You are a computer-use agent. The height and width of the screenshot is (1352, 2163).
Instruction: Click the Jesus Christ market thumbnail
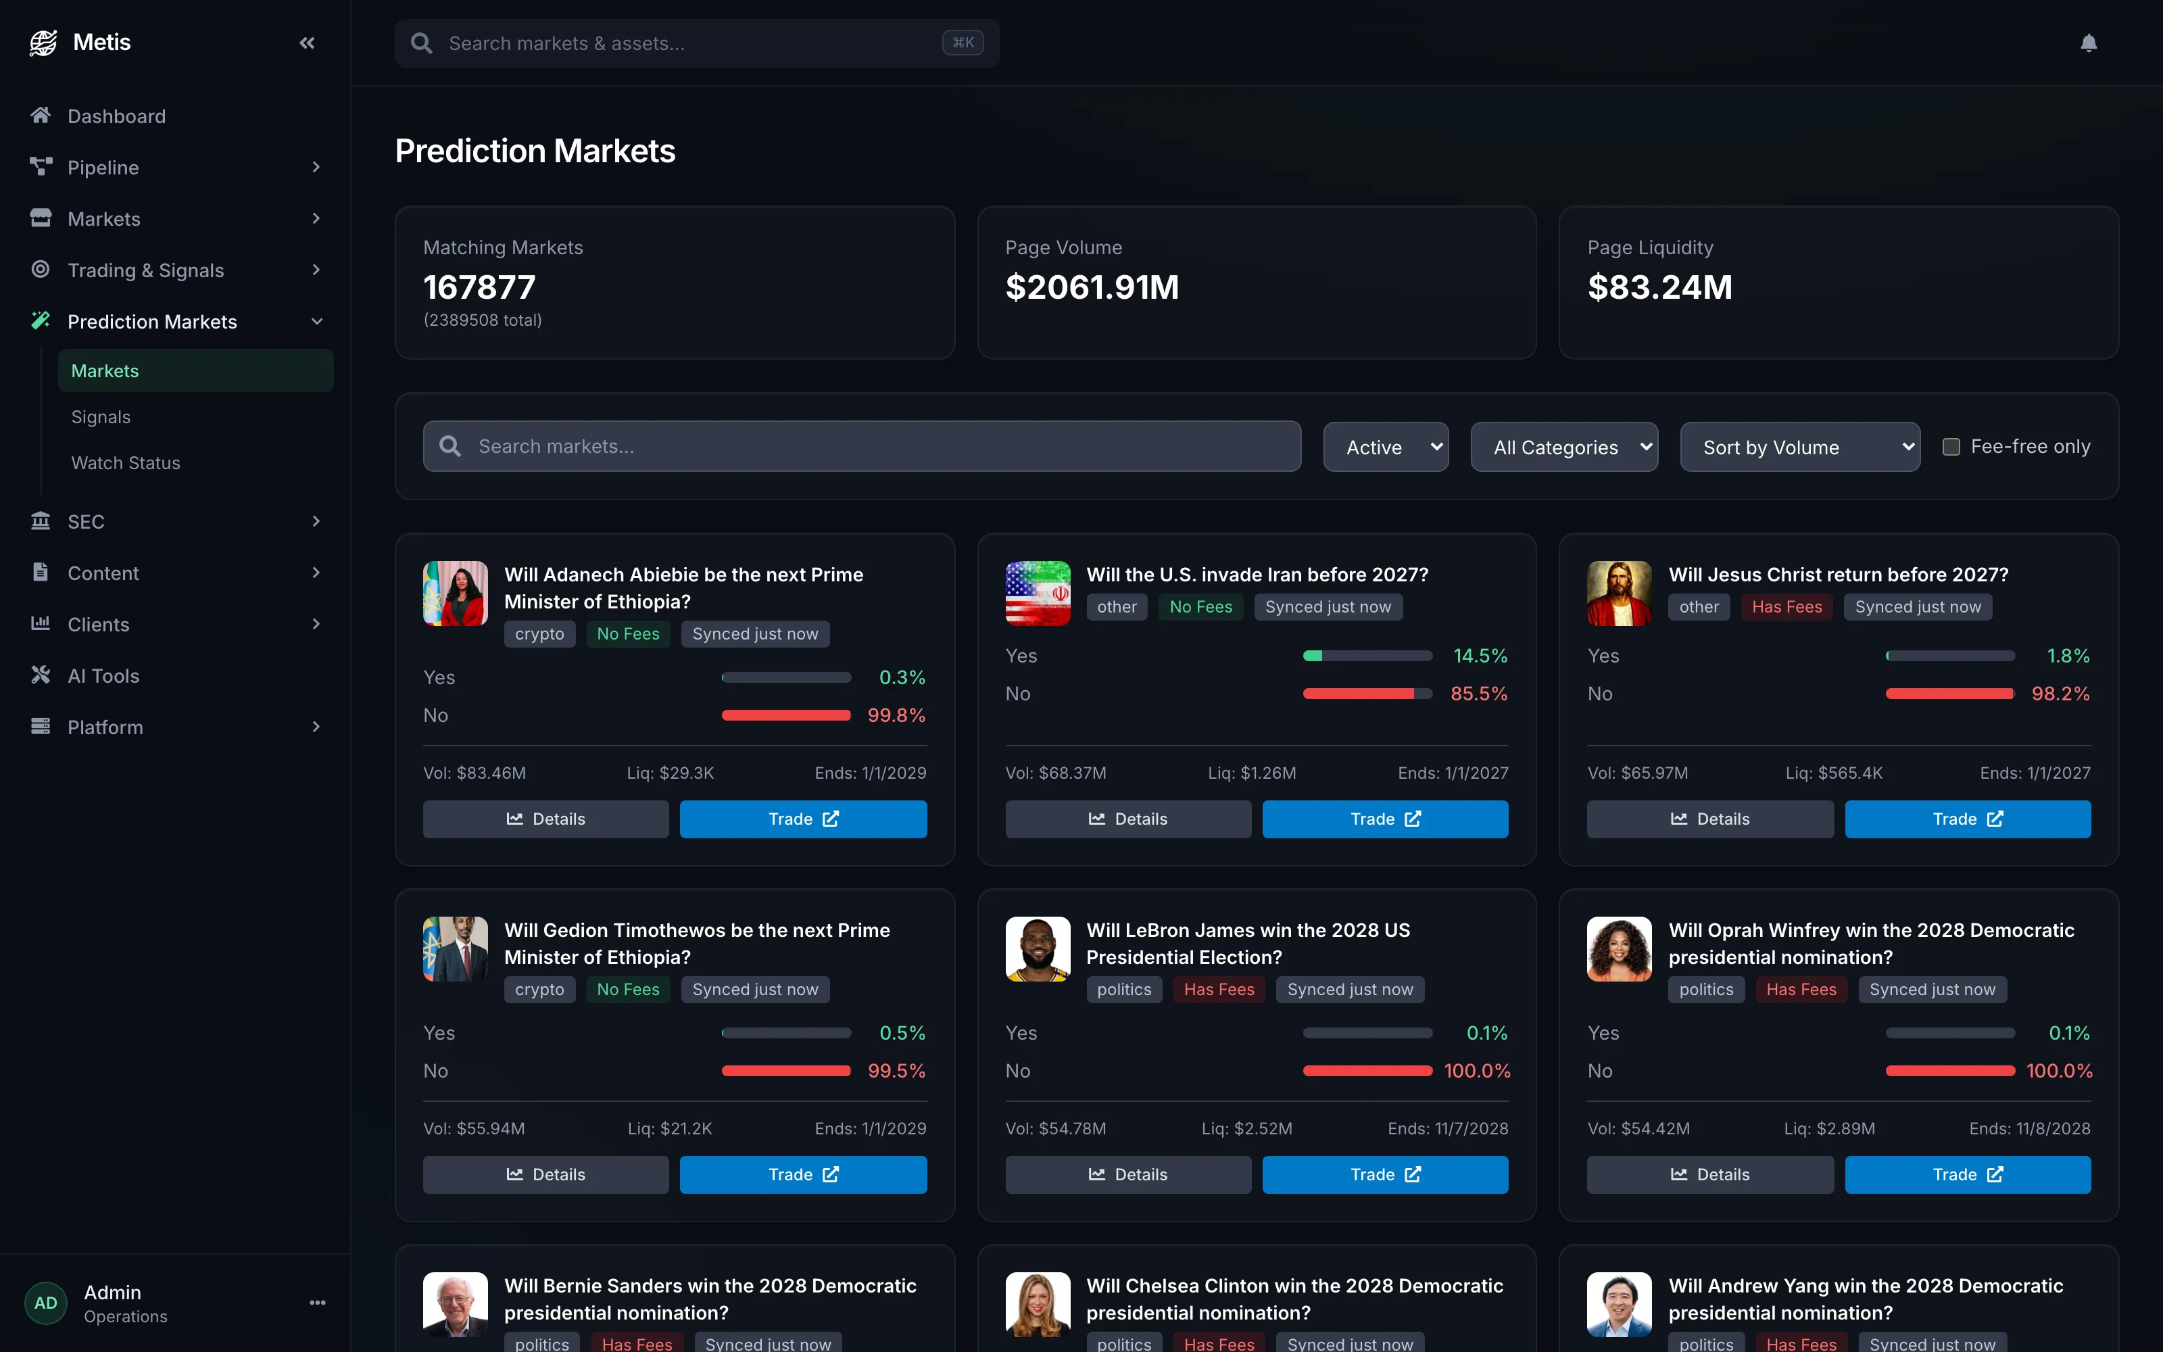coord(1619,593)
